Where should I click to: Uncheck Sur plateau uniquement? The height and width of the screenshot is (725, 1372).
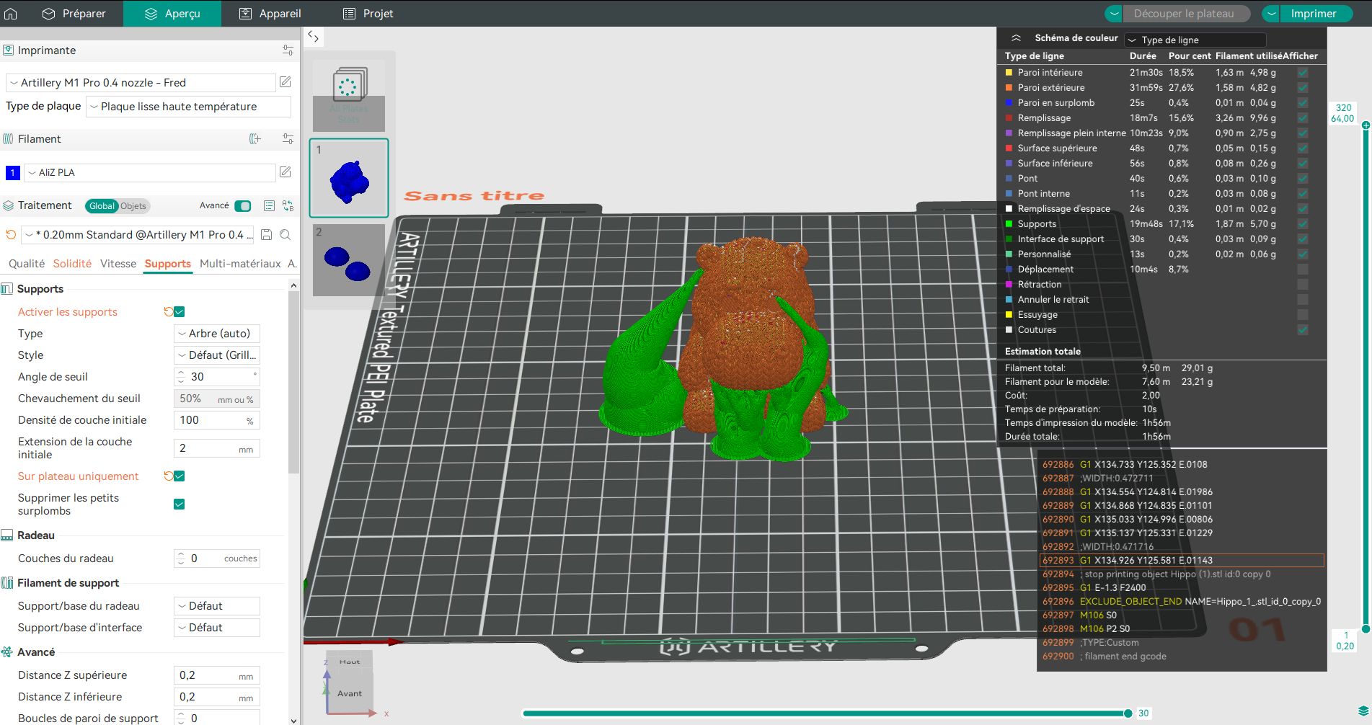(180, 476)
